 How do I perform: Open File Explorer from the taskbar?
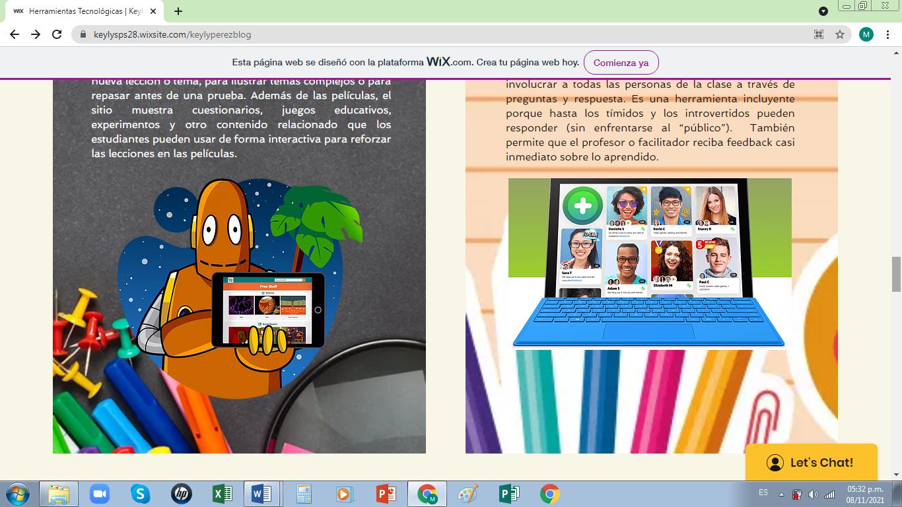[59, 494]
